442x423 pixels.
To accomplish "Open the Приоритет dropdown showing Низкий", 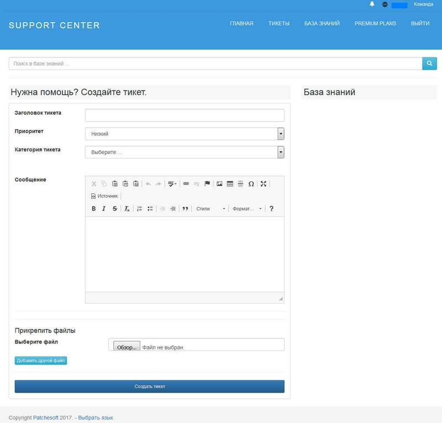I will tap(185, 134).
